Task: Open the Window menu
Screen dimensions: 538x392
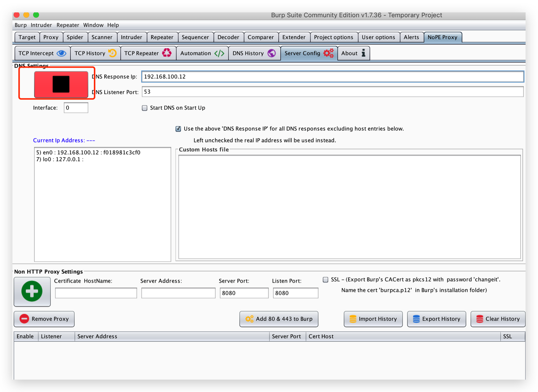Action: coord(93,25)
